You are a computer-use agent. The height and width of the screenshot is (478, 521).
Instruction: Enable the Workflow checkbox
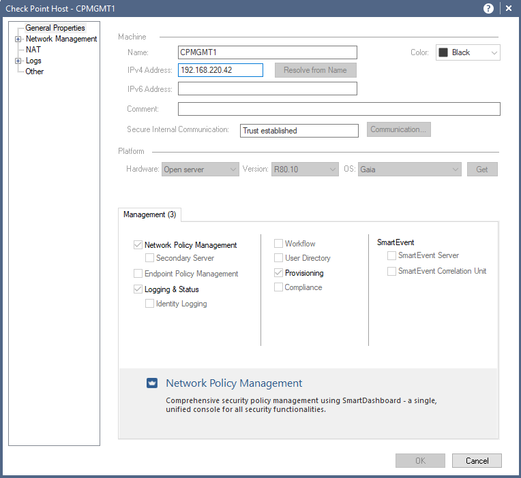[278, 244]
